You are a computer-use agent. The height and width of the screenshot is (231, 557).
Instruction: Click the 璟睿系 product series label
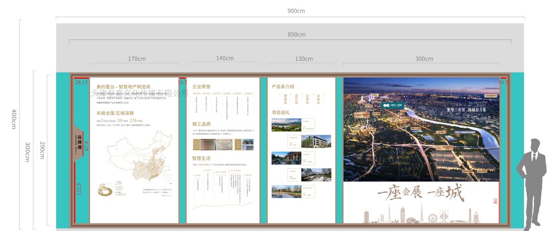coord(285,99)
